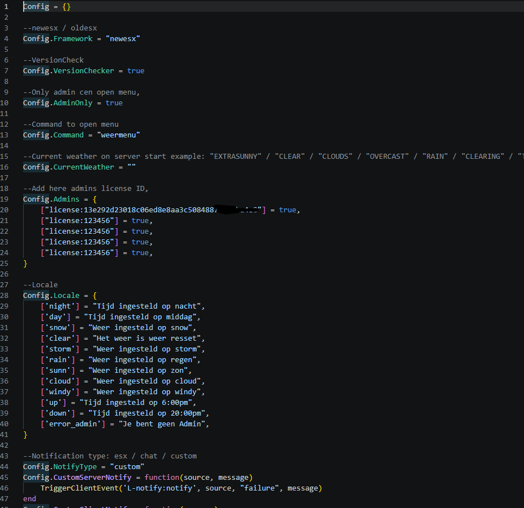Click the "failure" string argument
This screenshot has height=508, width=524.
[259, 488]
